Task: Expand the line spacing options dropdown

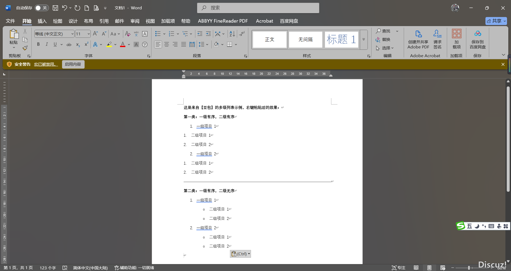Action: click(207, 44)
